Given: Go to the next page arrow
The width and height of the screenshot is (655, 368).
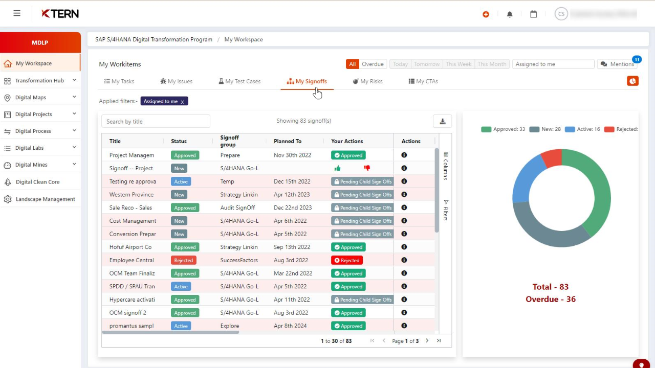Looking at the screenshot, I should (427, 340).
